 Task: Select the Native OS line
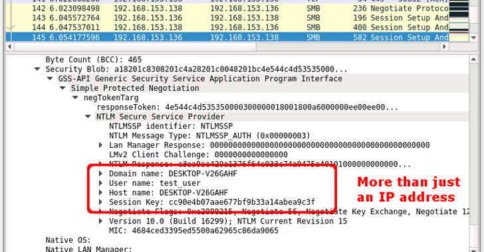[x=68, y=240]
